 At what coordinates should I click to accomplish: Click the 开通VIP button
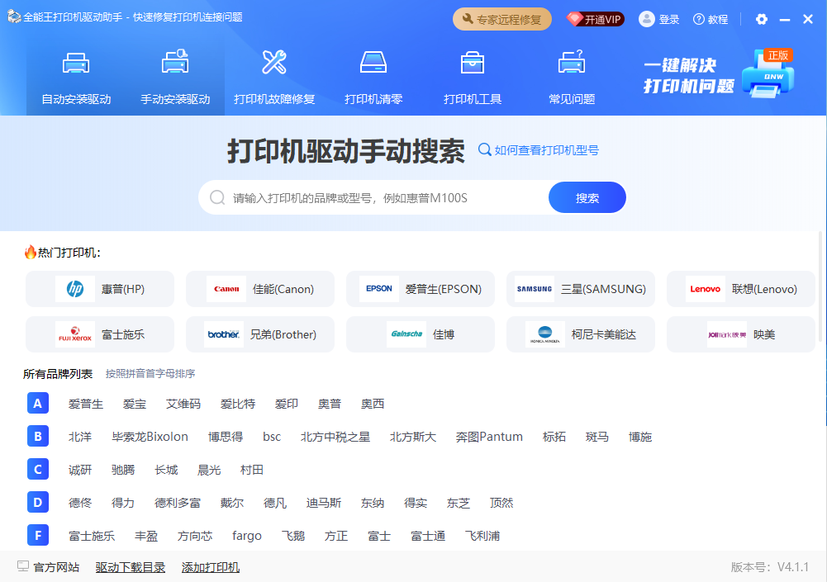click(x=595, y=19)
